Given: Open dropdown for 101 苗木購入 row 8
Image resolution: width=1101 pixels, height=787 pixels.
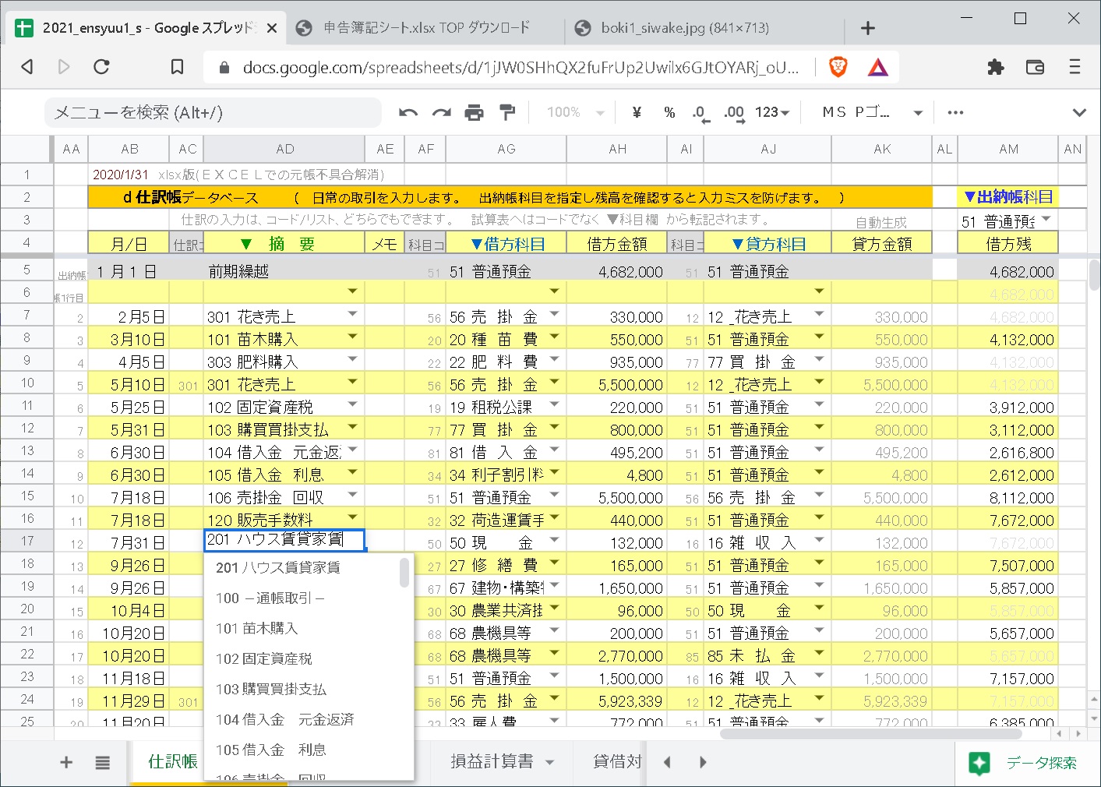Looking at the screenshot, I should tap(352, 337).
